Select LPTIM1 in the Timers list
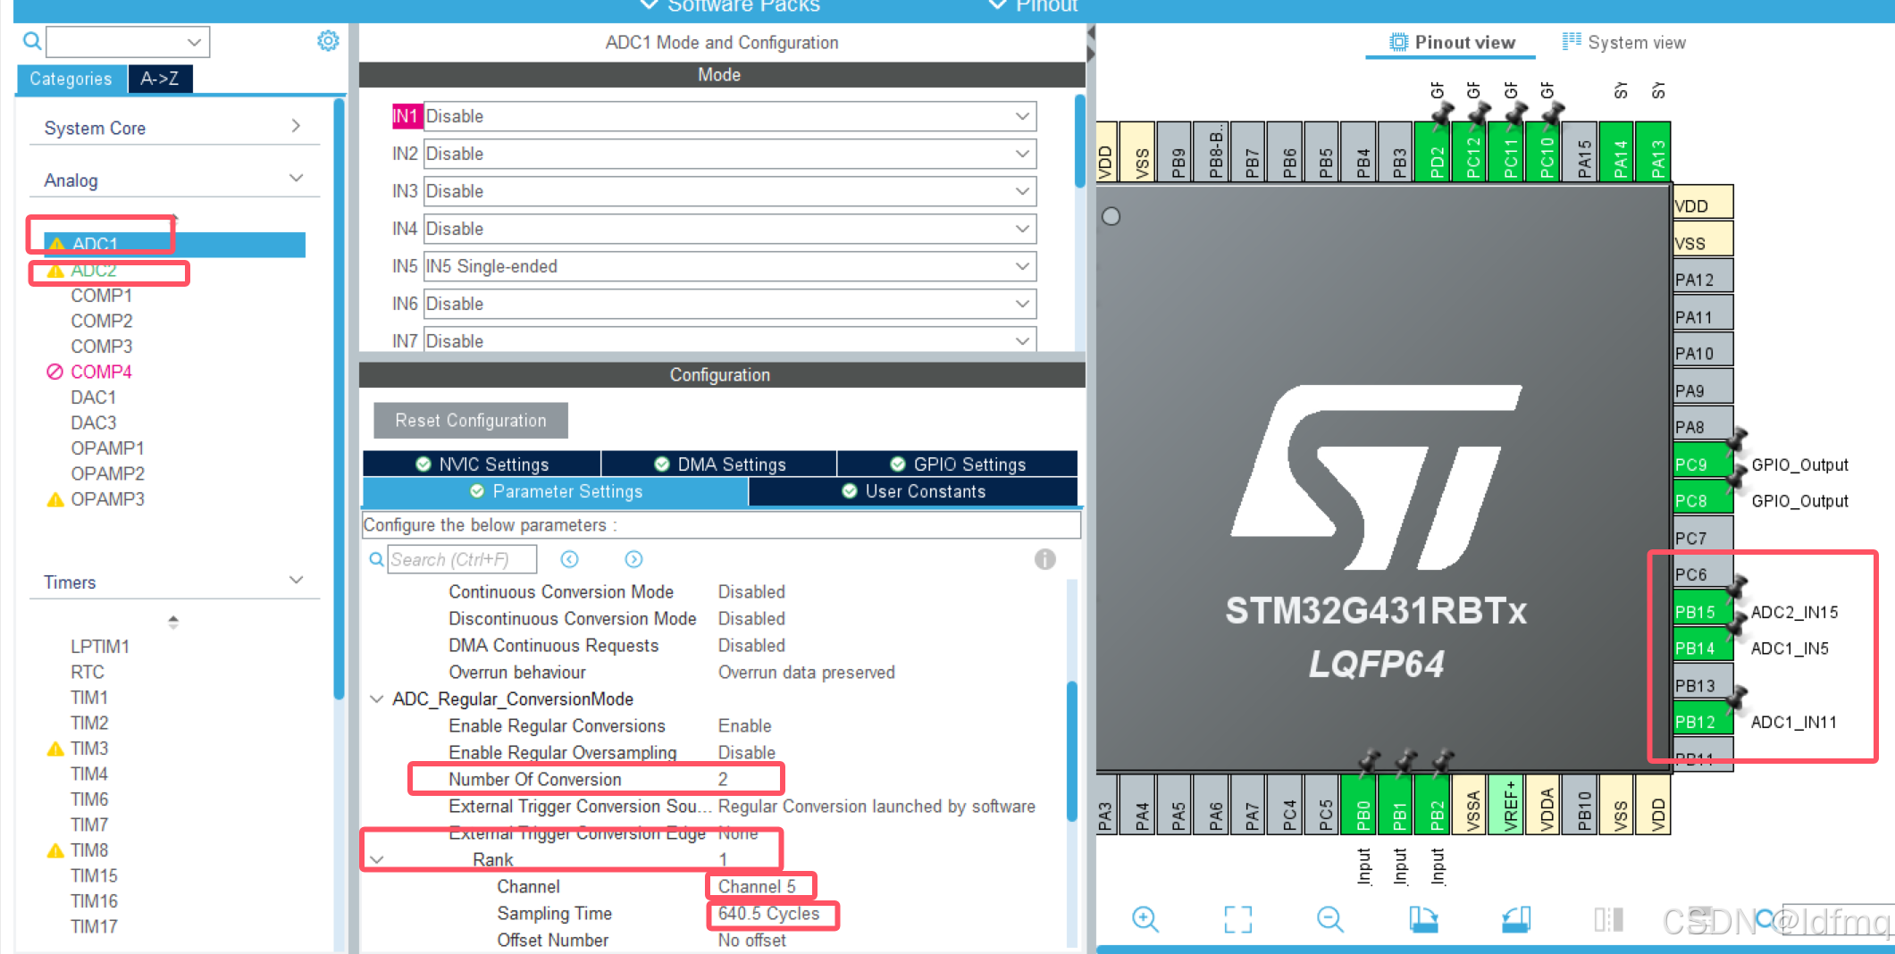Viewport: 1895px width, 954px height. tap(100, 646)
